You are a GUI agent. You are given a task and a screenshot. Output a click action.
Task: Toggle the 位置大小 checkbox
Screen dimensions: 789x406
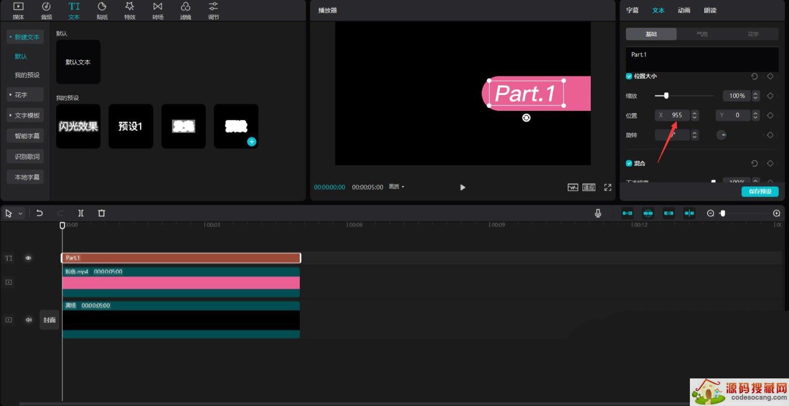point(629,76)
